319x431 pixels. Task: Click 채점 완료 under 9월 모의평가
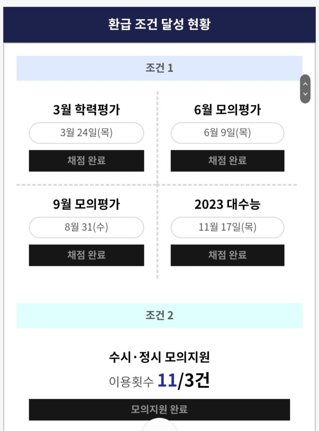(86, 255)
